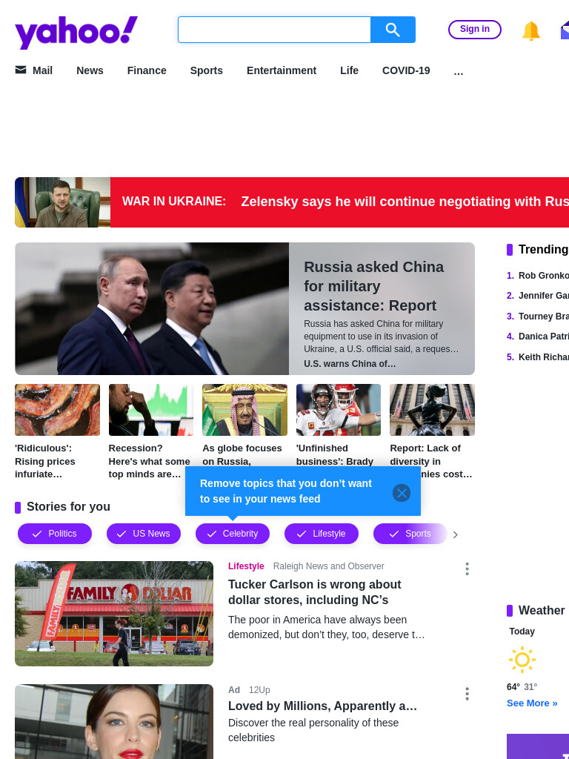Click Report: Lack of diversity headline
Image resolution: width=569 pixels, height=759 pixels.
click(x=431, y=455)
